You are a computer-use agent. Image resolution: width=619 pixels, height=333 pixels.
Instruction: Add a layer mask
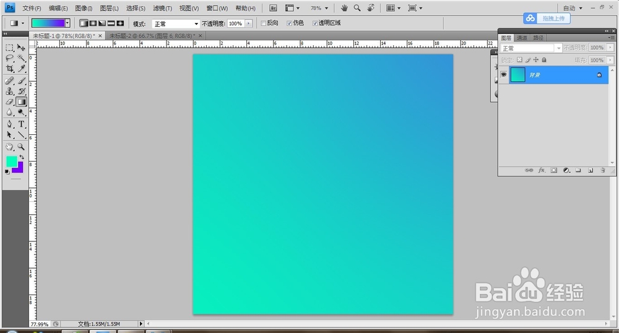tap(554, 170)
